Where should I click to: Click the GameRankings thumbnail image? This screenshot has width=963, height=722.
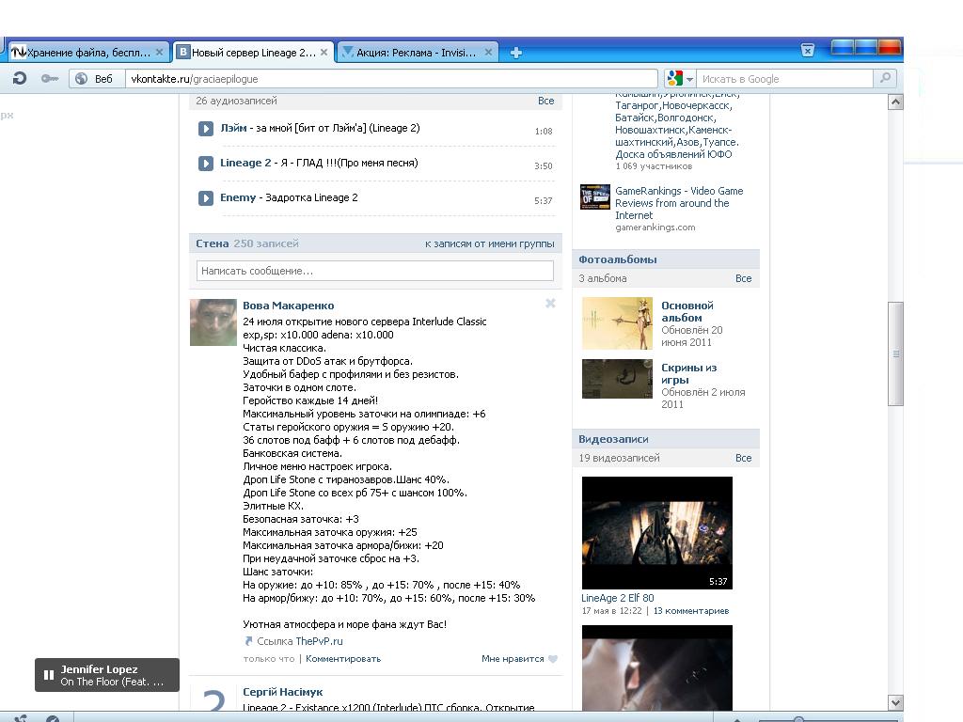pos(595,196)
